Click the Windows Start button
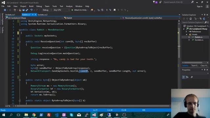Image resolution: width=210 pixels, height=118 pixels. pos(4,115)
